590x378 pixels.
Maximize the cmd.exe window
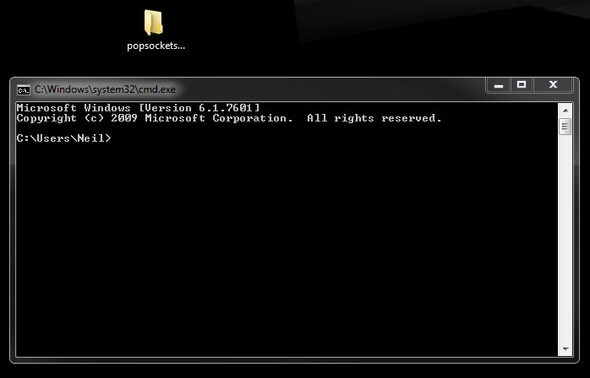tap(522, 85)
